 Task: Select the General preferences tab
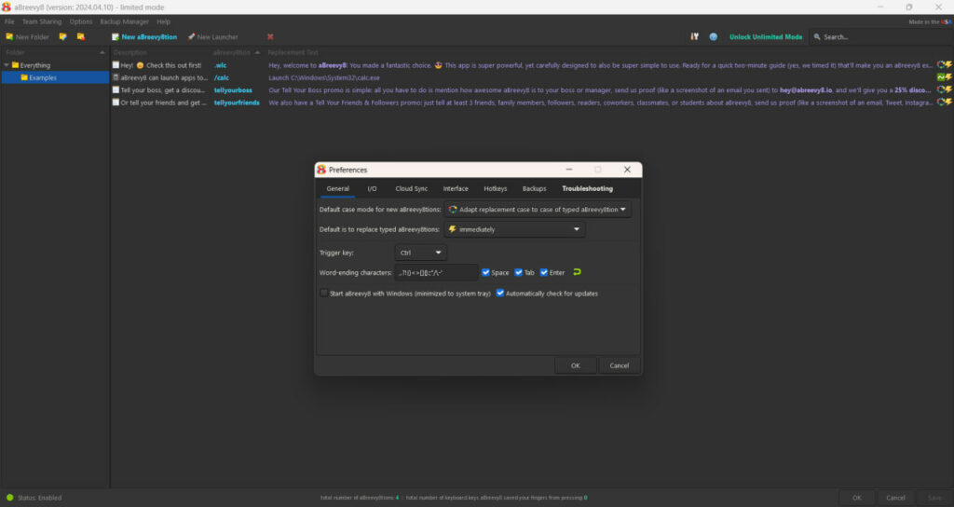pos(337,188)
